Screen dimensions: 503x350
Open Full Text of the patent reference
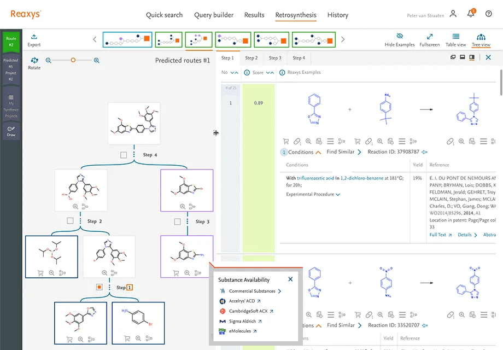(441, 235)
